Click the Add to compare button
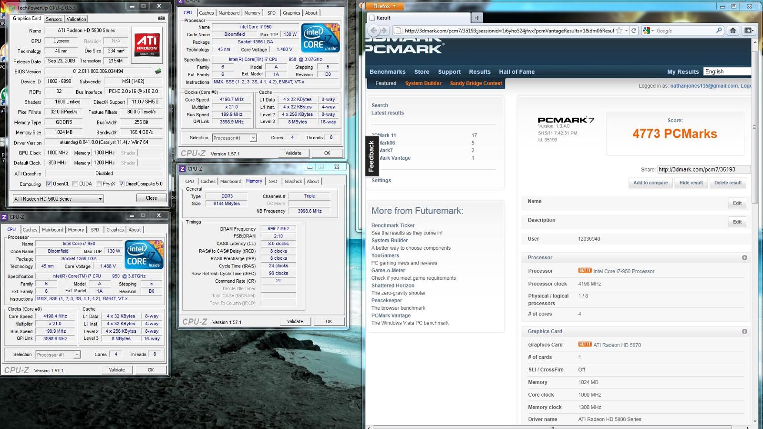 click(650, 183)
